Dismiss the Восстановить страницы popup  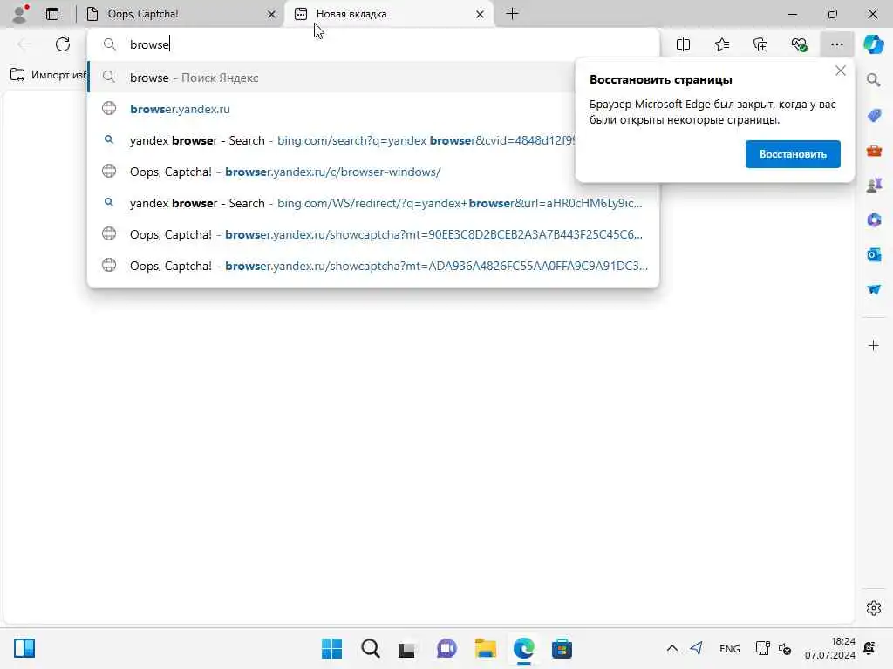pyautogui.click(x=840, y=71)
